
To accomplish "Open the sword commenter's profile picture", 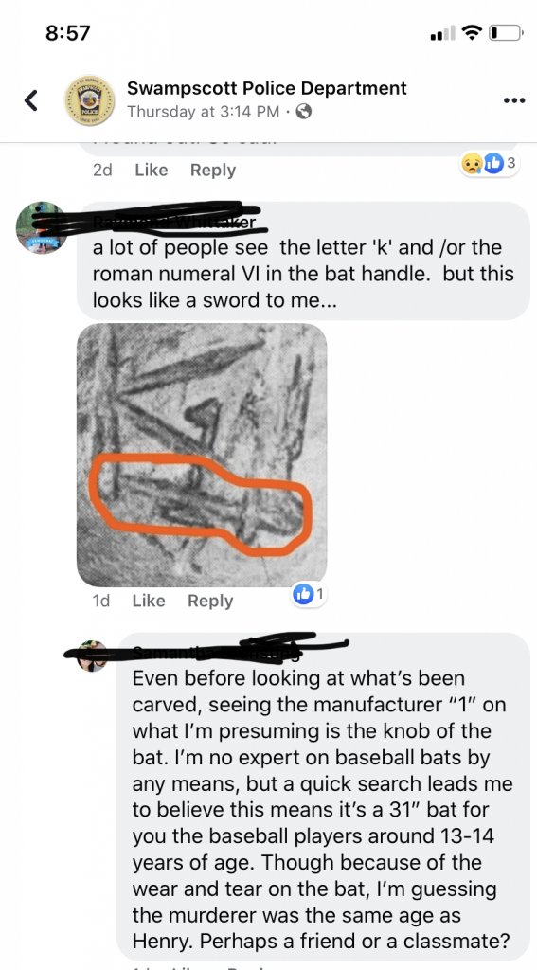I will pyautogui.click(x=42, y=227).
